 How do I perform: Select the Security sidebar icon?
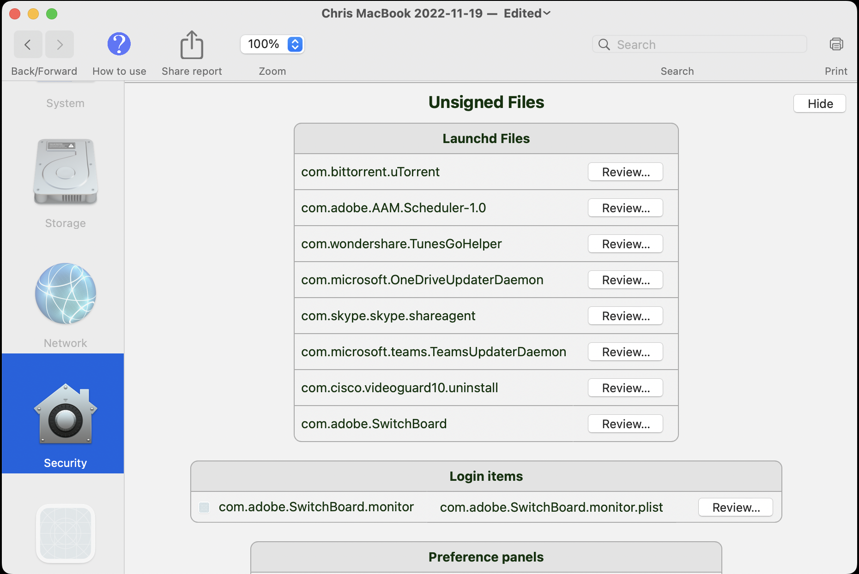click(66, 413)
